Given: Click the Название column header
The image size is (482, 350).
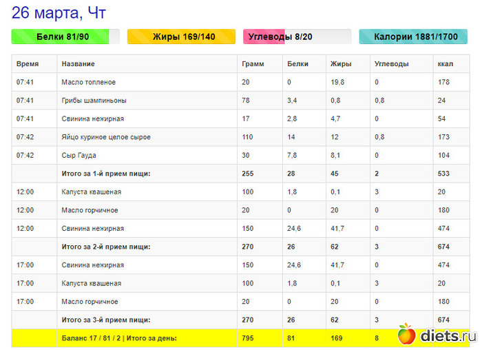Looking at the screenshot, I should 78,64.
